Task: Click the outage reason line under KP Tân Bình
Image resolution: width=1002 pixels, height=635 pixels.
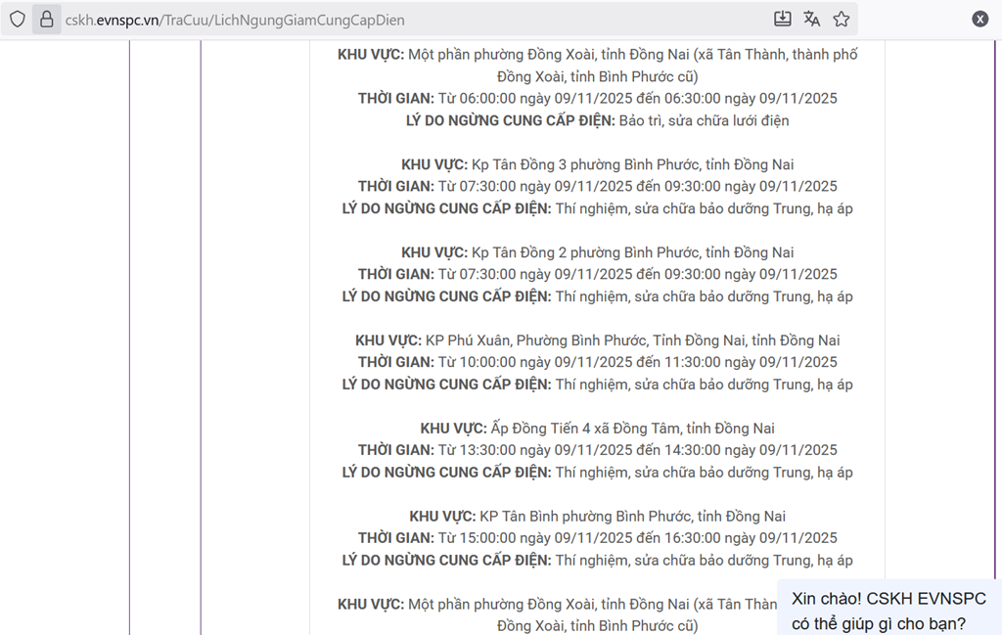Action: tap(597, 561)
